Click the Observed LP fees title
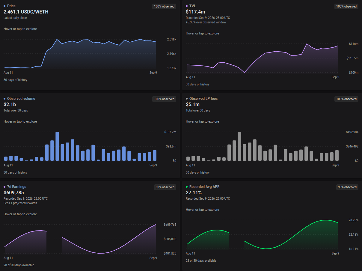The image size is (362, 271). point(203,99)
